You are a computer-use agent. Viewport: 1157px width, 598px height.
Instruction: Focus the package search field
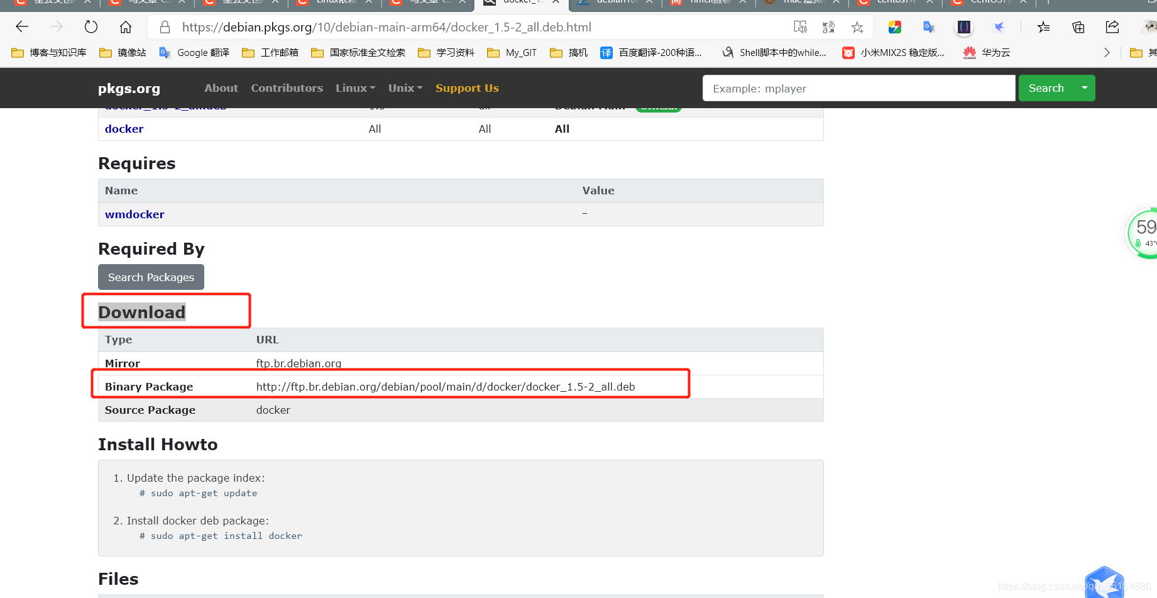(x=858, y=88)
